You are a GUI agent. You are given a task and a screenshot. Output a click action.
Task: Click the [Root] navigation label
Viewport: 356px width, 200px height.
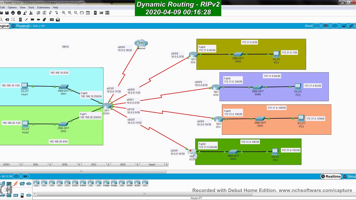308,26
